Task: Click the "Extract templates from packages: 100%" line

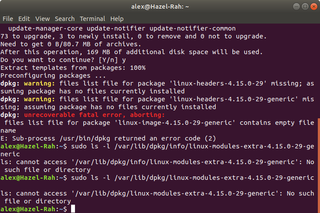Action: click(x=73, y=68)
